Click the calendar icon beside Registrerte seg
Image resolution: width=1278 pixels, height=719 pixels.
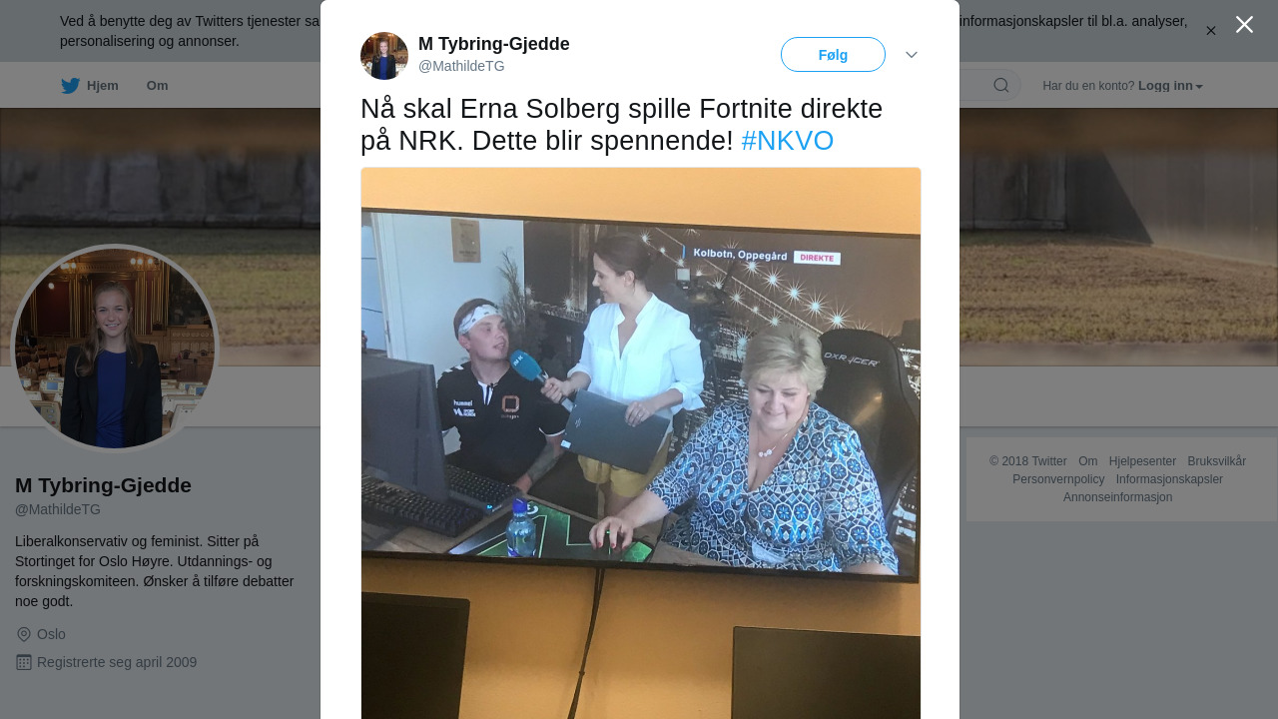point(24,662)
